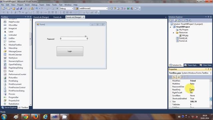Open the File menu

point(2,5)
